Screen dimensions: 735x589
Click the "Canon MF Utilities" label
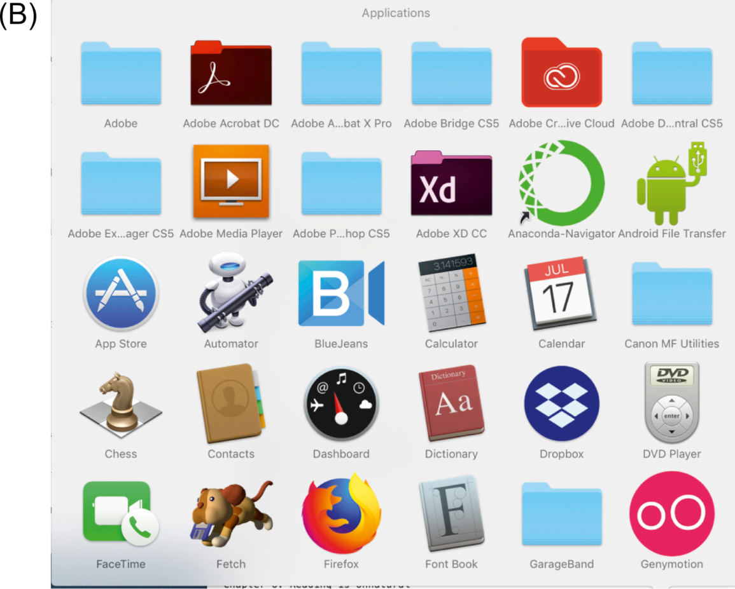672,344
